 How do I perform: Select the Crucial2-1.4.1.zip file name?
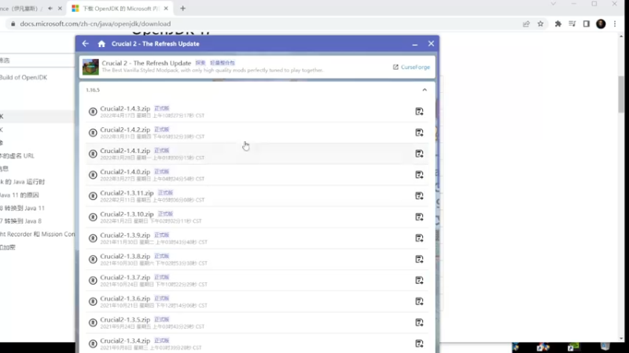pos(125,151)
